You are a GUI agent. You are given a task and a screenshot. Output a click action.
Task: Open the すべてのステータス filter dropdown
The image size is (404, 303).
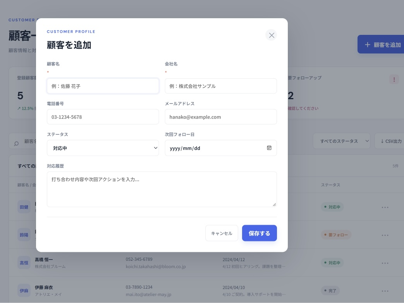click(342, 141)
